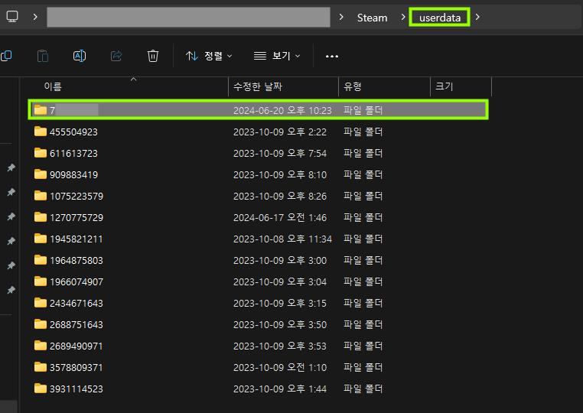Click folder icon of 455504923

point(41,132)
